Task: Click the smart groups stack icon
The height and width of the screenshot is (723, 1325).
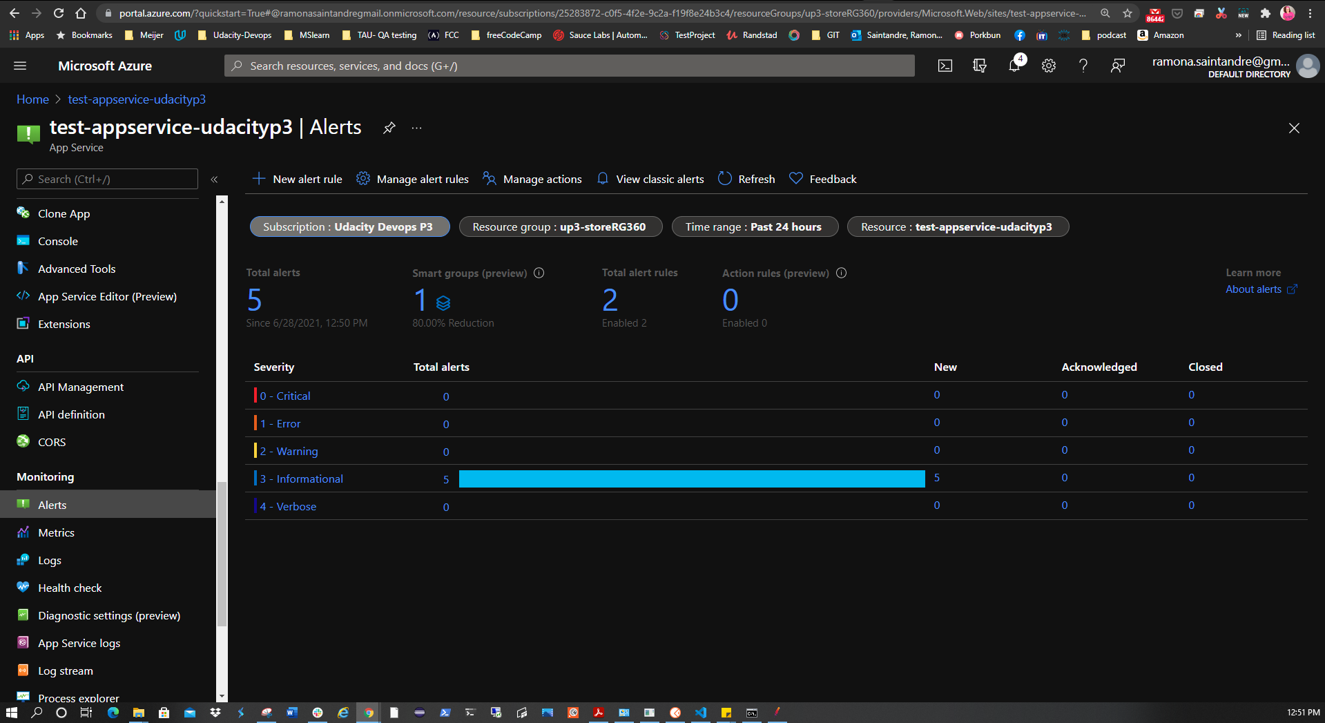Action: click(x=443, y=302)
